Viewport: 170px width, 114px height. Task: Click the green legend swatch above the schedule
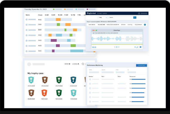pos(54,9)
